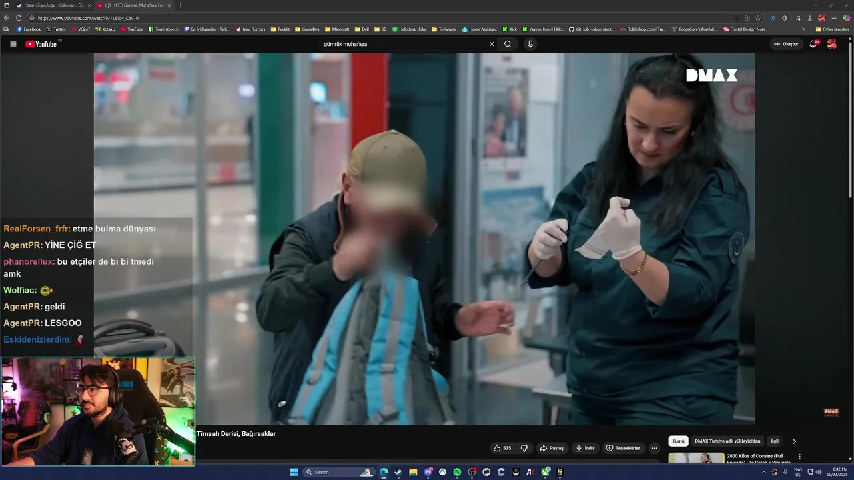Open the TorrentLeech bookmark
The width and height of the screenshot is (854, 480).
163,29
